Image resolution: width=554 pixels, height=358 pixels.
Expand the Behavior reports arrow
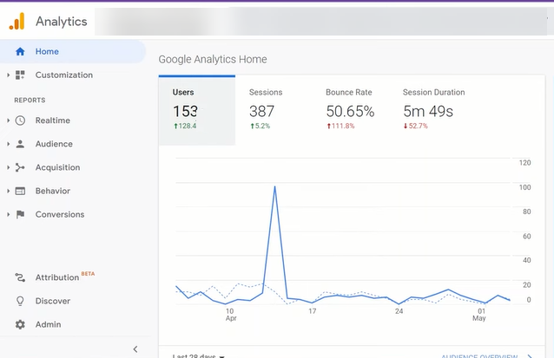(8, 191)
